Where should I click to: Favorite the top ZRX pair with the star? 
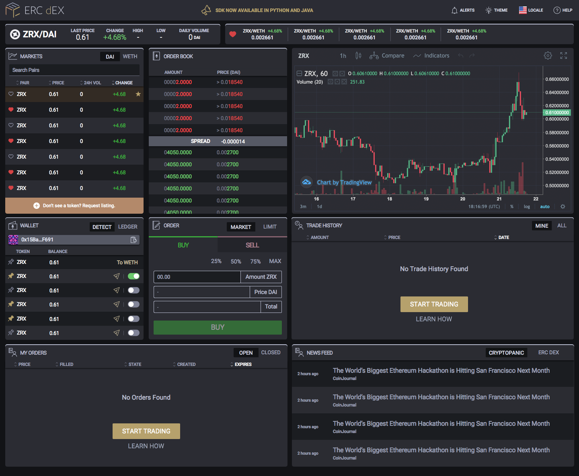138,94
